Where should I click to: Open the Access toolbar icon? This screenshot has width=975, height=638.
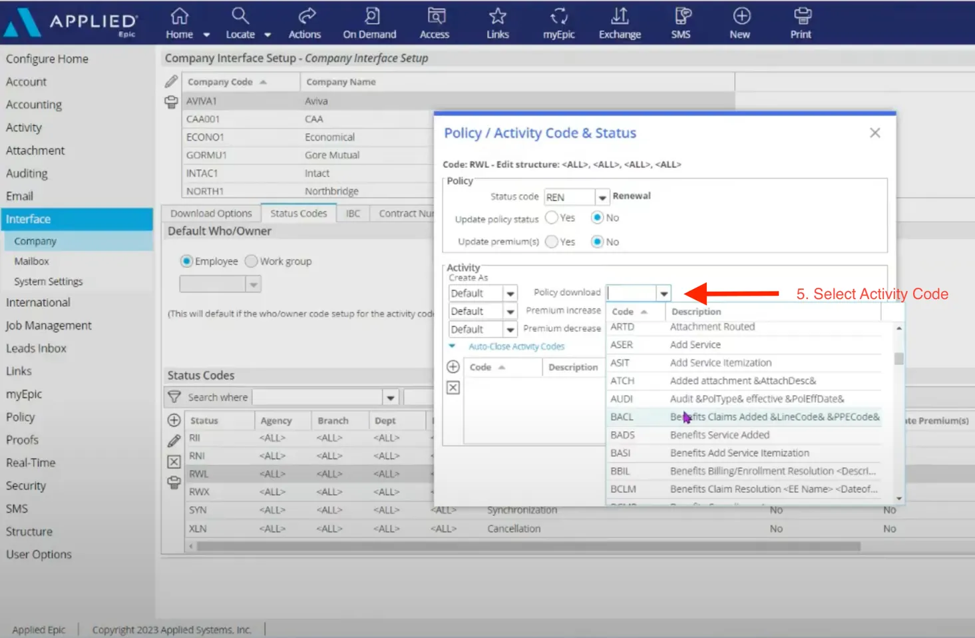click(435, 23)
